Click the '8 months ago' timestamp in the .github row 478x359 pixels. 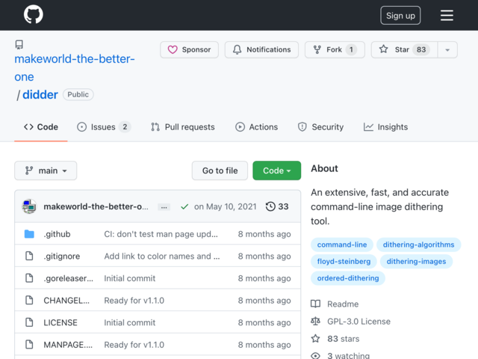tap(264, 234)
